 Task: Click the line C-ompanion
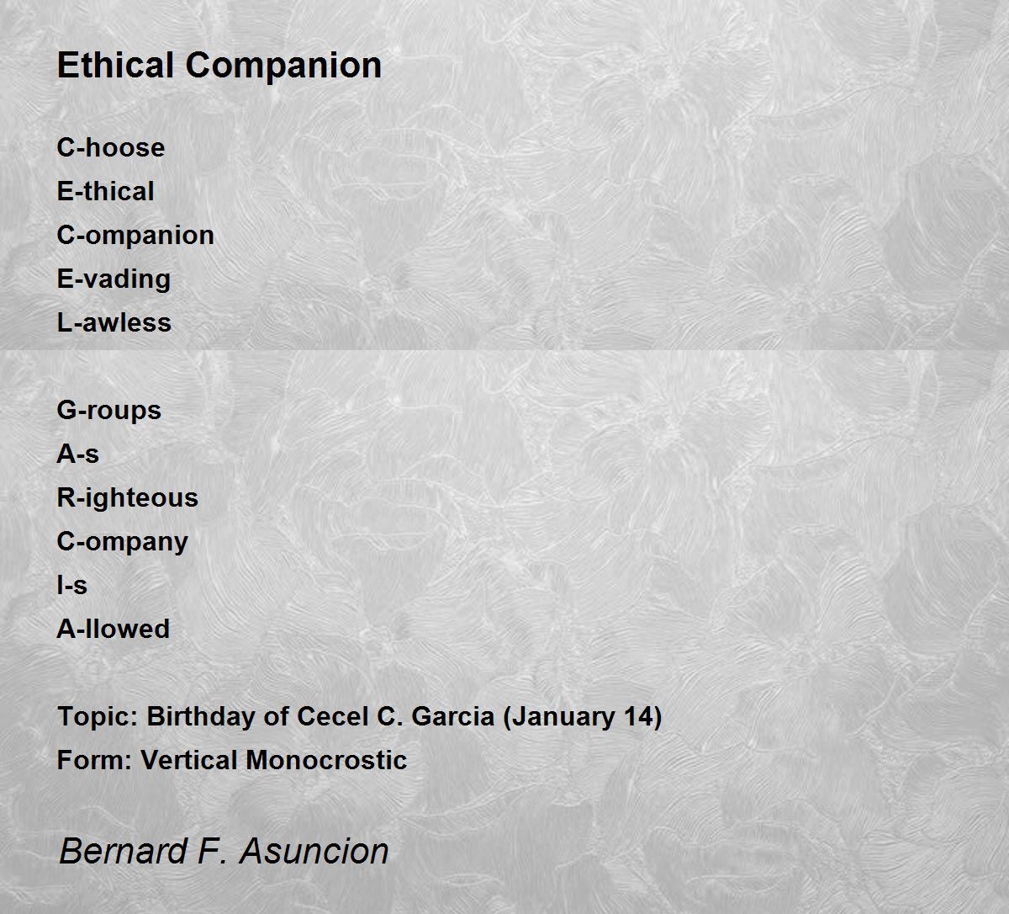(135, 235)
